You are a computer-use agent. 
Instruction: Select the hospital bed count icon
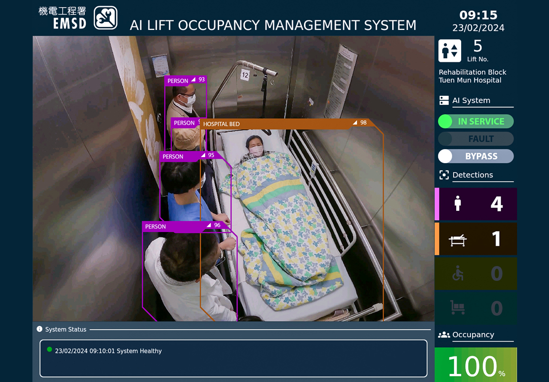(x=458, y=240)
